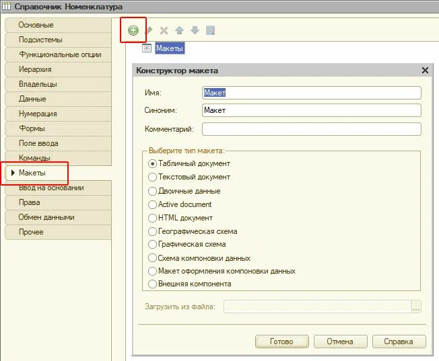This screenshot has width=439, height=361.
Task: Open the Ввод на основании tab
Action: (58, 188)
